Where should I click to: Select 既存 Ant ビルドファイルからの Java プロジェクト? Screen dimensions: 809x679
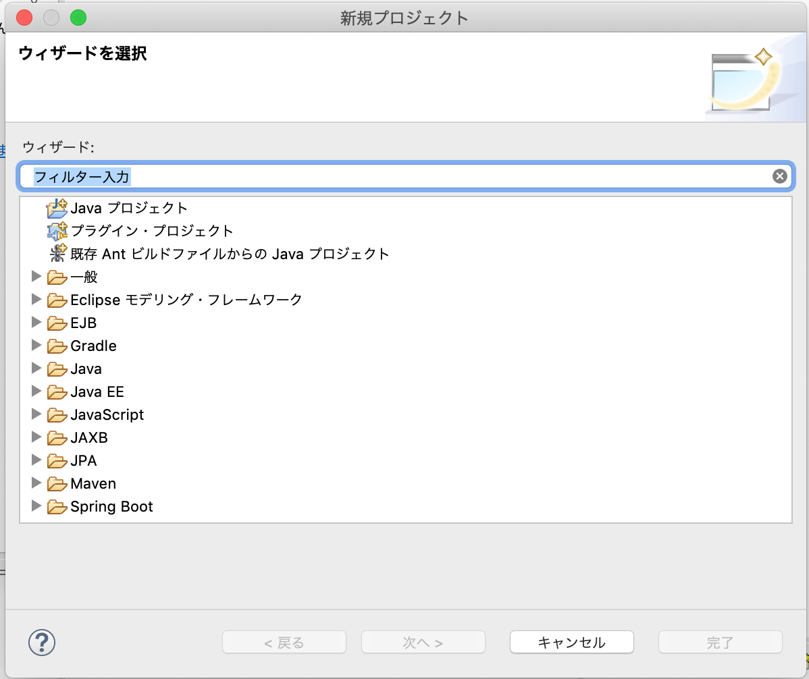(x=230, y=254)
